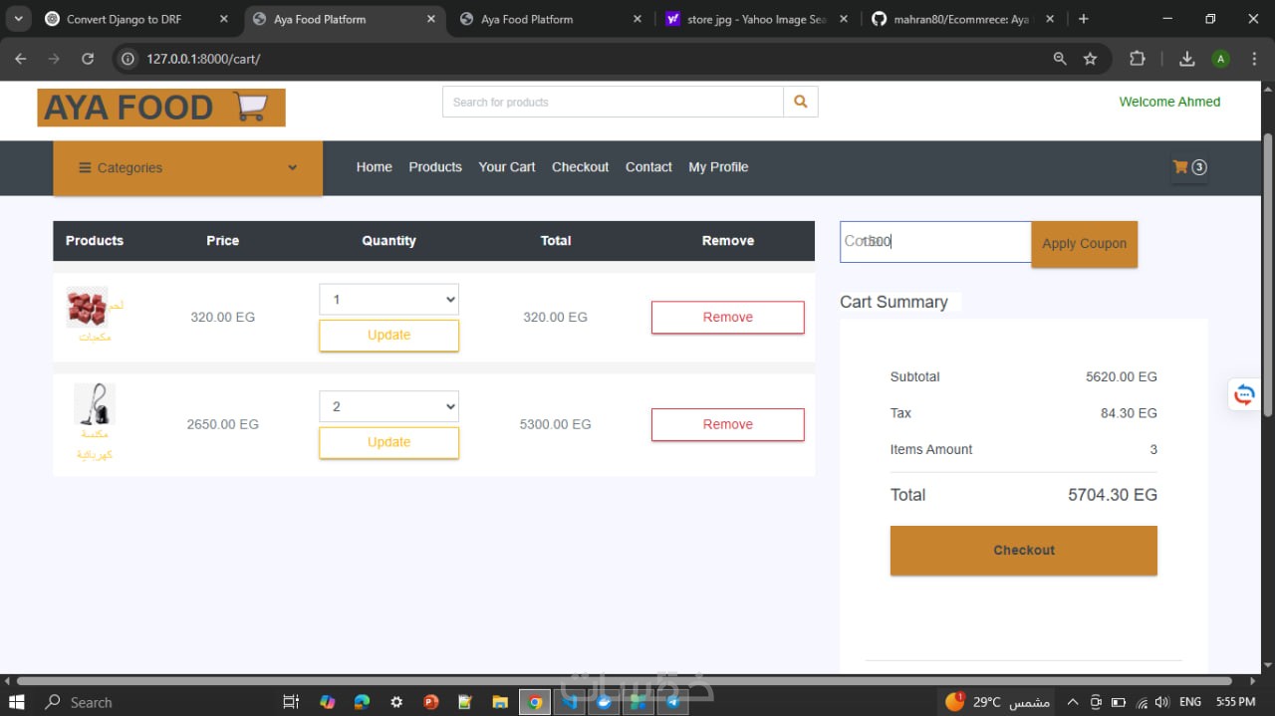Go forward with the browser forward arrow
This screenshot has width=1275, height=716.
point(54,59)
